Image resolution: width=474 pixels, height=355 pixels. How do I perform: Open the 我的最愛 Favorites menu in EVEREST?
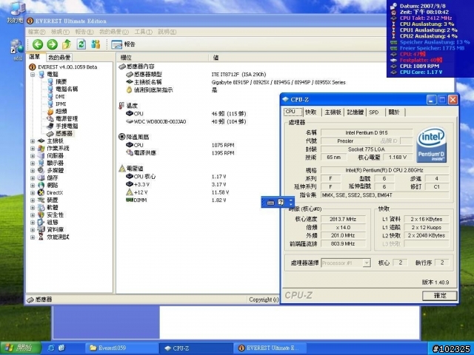click(x=114, y=32)
